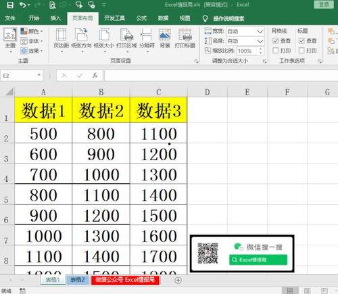Open the 打印区域 print area tool
The width and height of the screenshot is (338, 294).
coord(126,39)
